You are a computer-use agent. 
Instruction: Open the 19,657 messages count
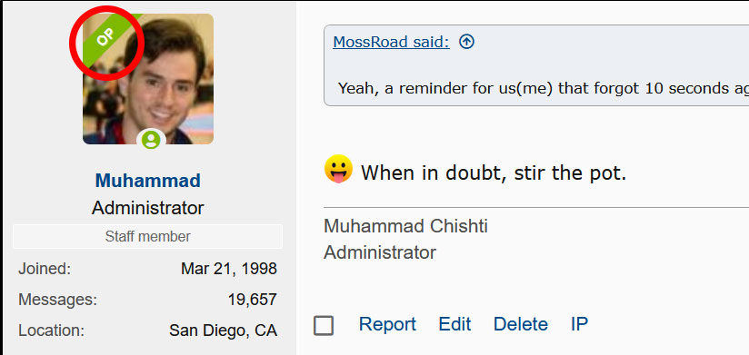pyautogui.click(x=252, y=300)
